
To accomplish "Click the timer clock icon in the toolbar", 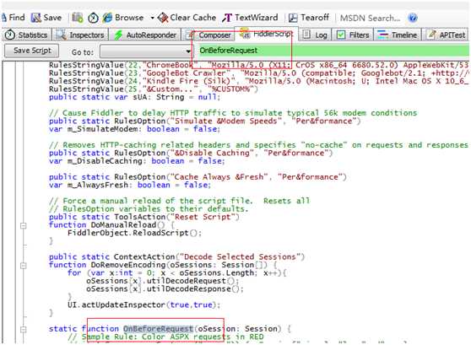I will click(93, 18).
